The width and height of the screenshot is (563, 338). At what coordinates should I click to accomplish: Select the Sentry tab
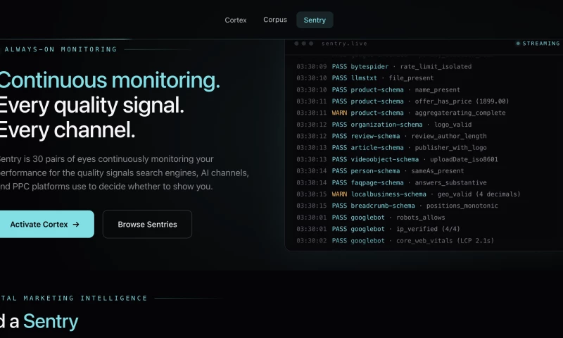[315, 20]
